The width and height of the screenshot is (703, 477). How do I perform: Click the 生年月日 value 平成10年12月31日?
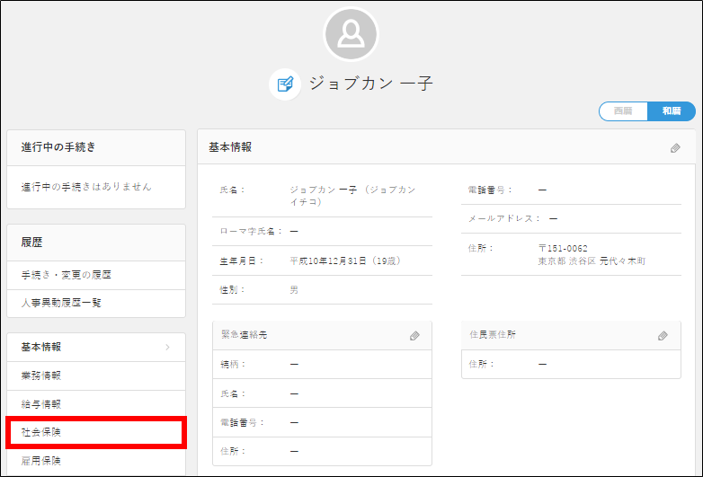point(328,261)
